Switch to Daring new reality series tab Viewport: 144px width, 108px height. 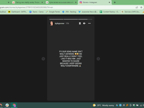tap(28, 2)
